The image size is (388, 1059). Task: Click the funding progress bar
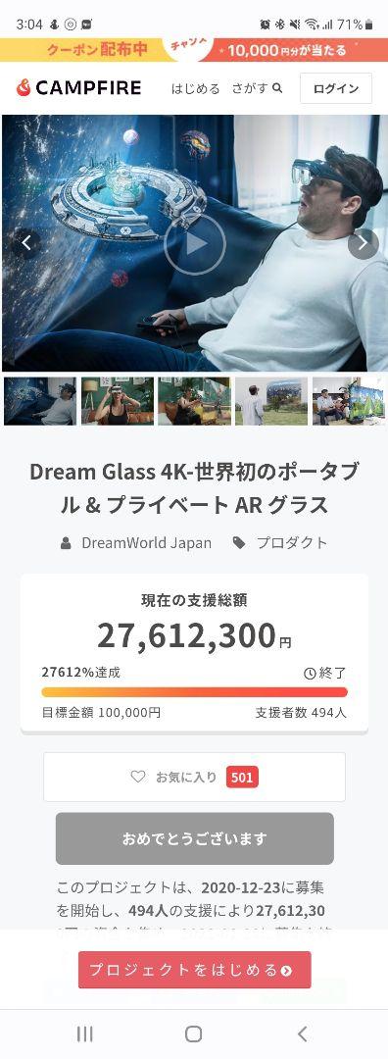tap(194, 692)
